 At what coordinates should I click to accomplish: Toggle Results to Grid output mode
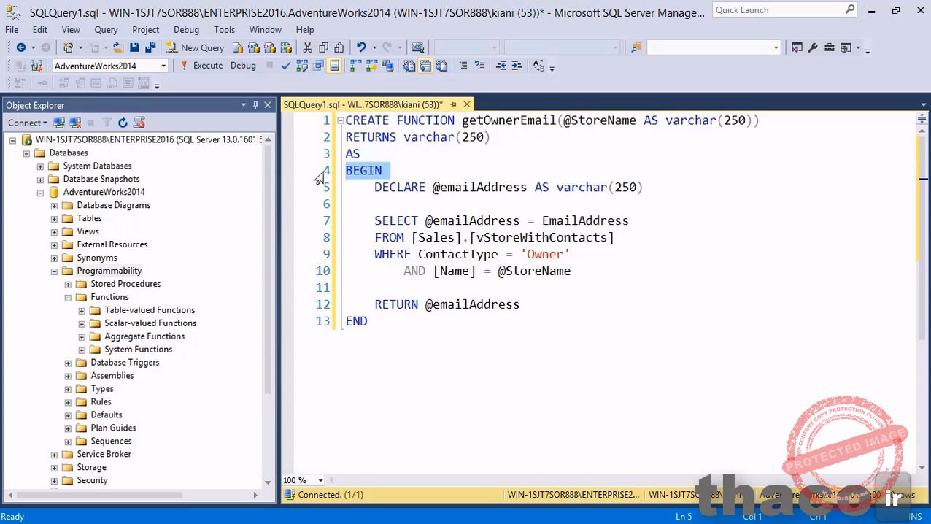coord(425,66)
